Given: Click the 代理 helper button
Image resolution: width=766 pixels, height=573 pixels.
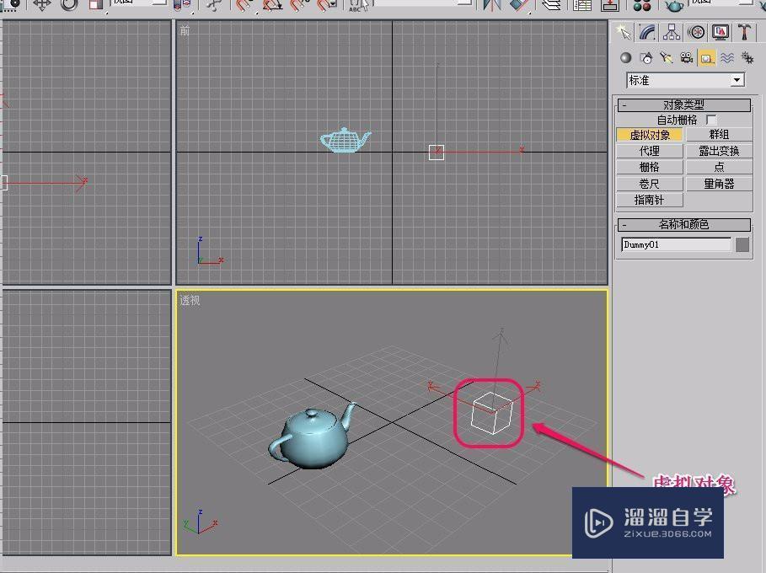Looking at the screenshot, I should point(649,152).
